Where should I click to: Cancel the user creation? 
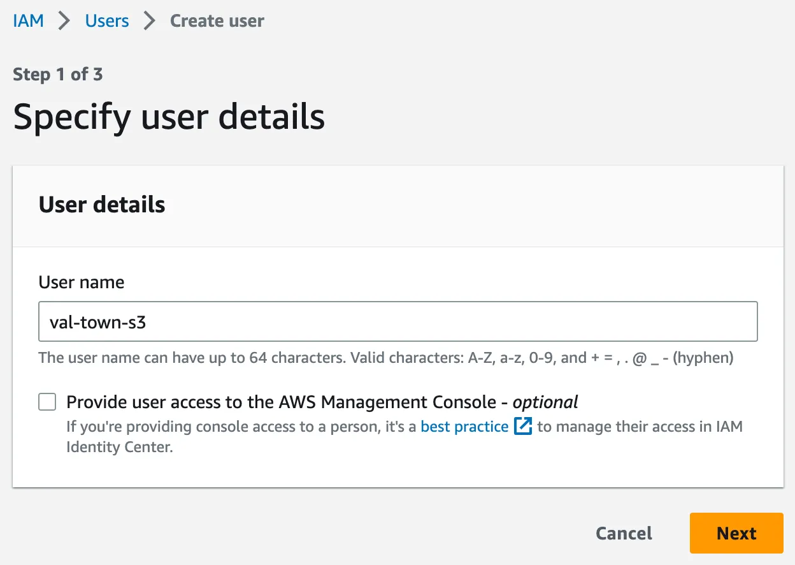pyautogui.click(x=624, y=533)
